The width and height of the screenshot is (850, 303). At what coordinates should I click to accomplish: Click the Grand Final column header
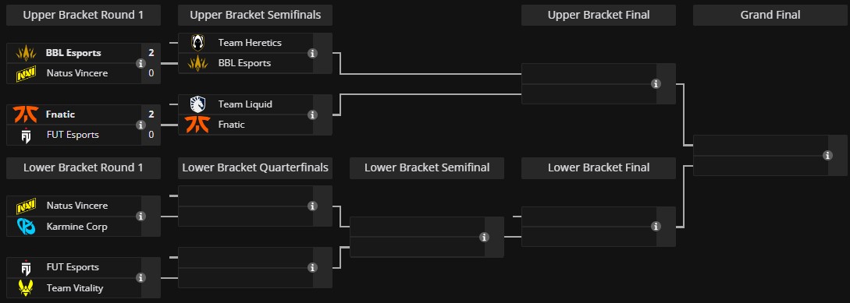(770, 15)
